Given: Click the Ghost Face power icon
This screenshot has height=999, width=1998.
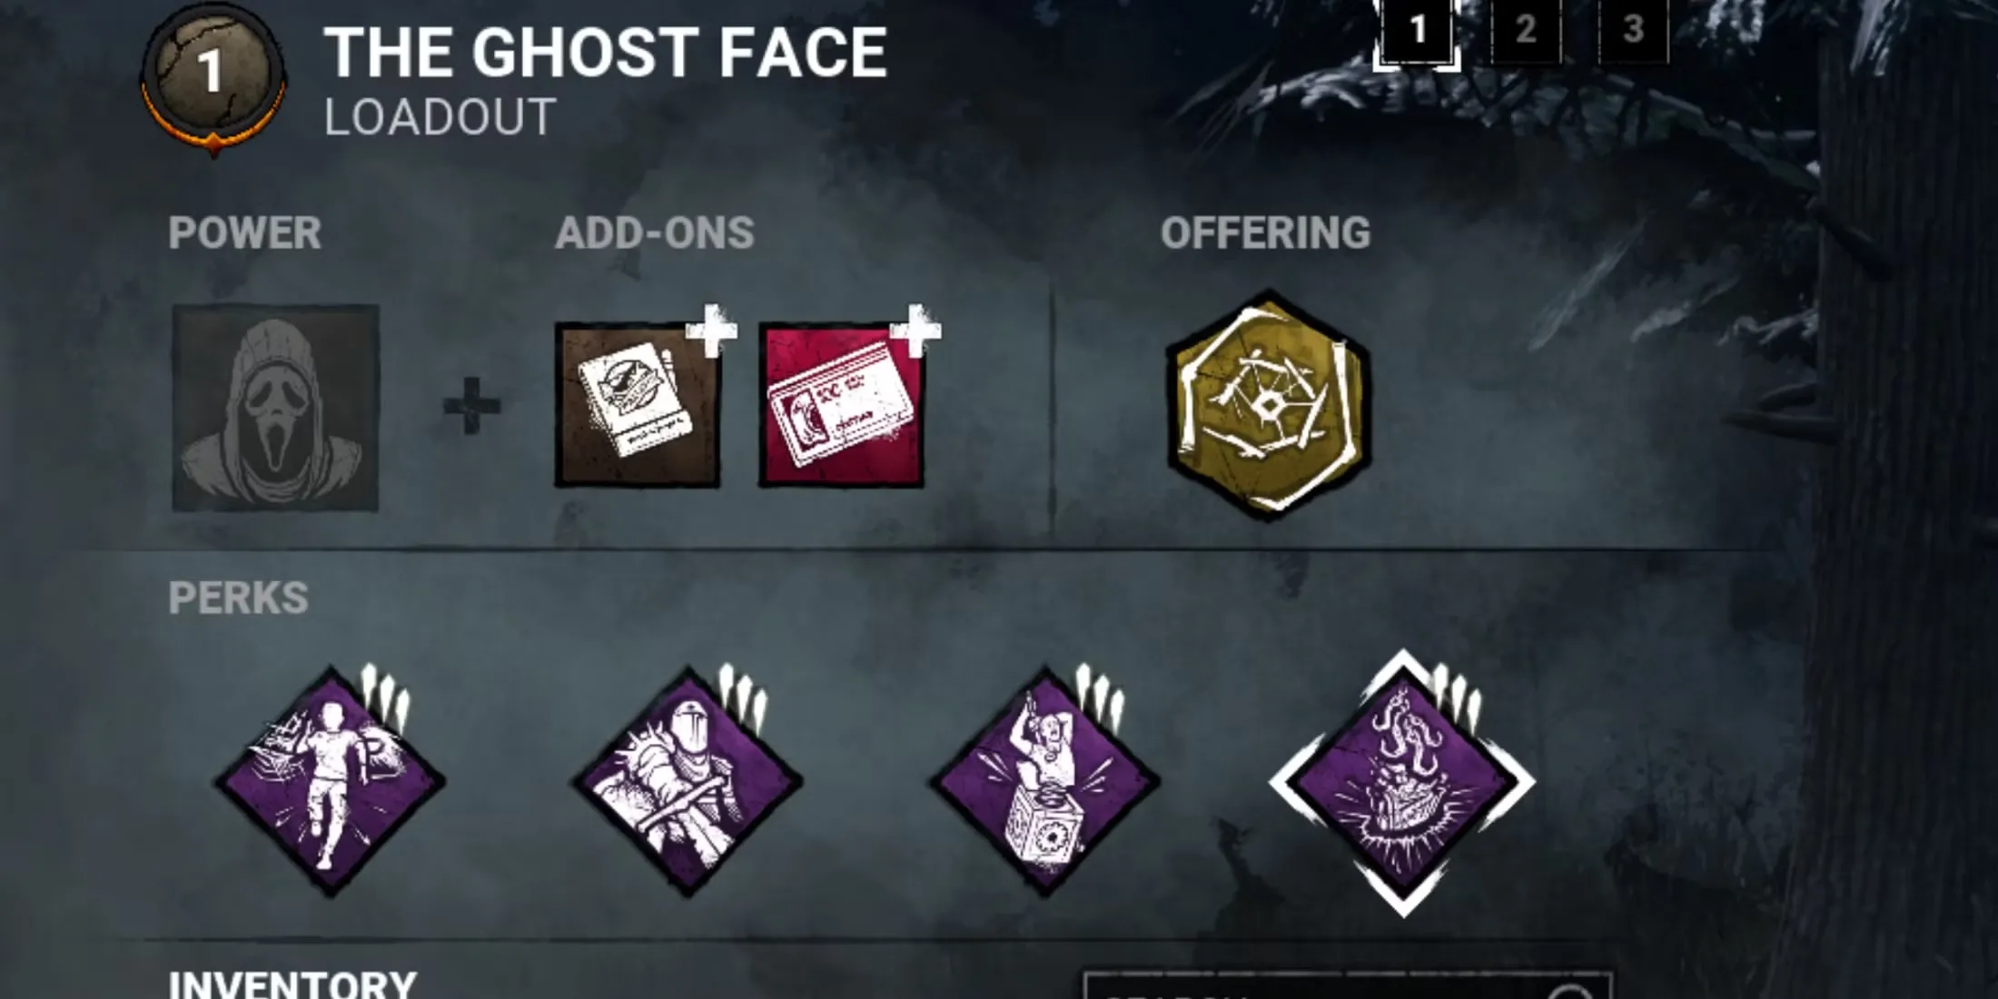Looking at the screenshot, I should coord(275,408).
